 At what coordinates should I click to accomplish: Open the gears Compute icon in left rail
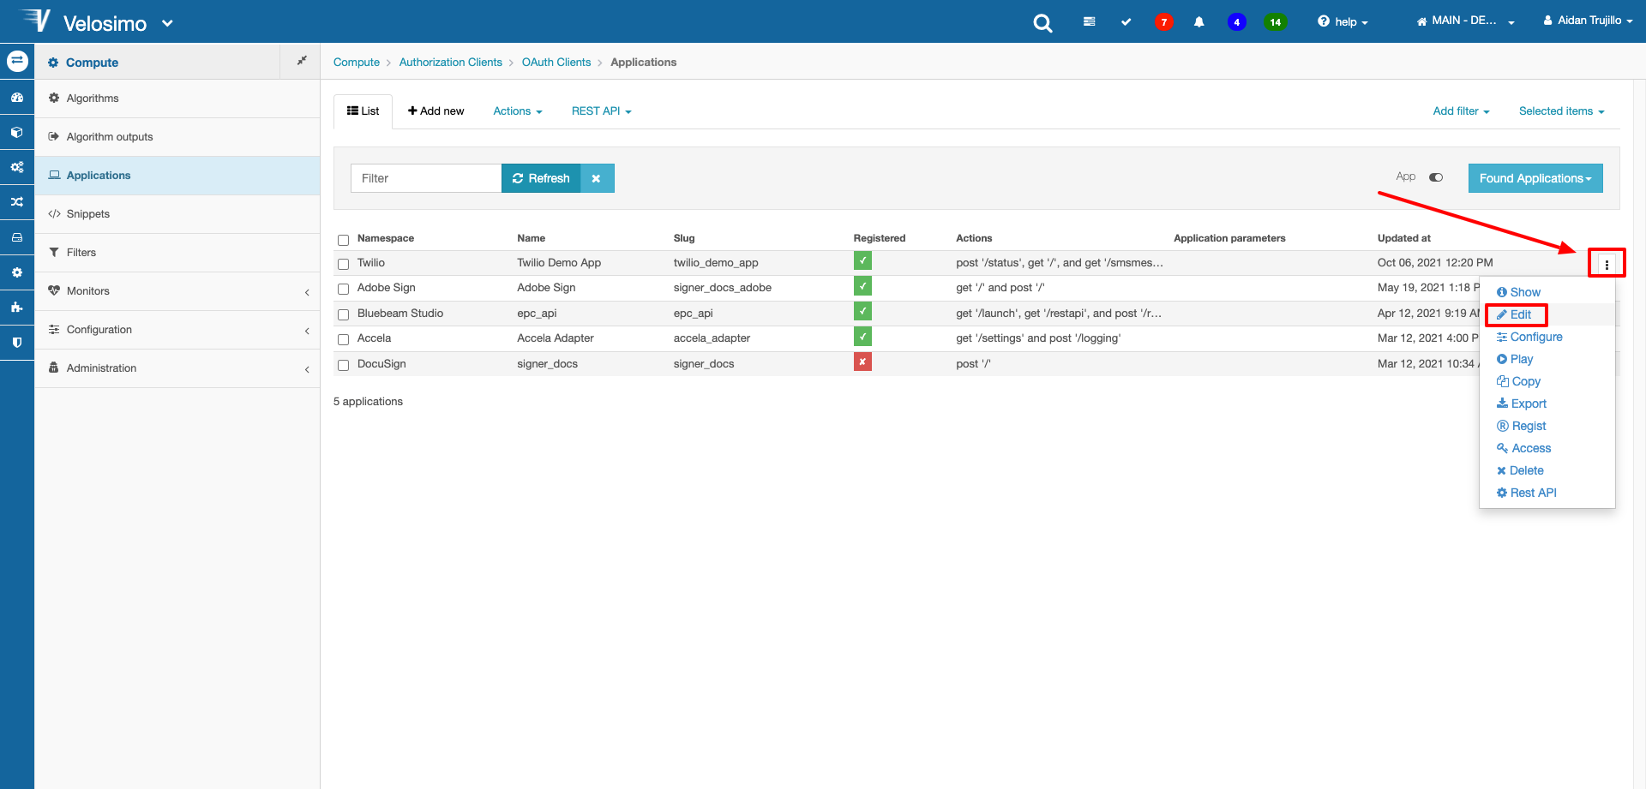point(17,167)
